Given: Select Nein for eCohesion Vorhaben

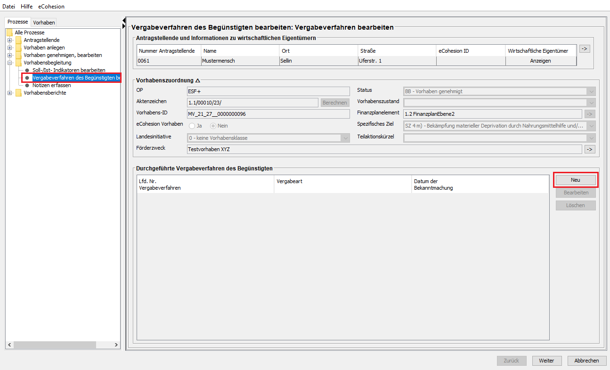Looking at the screenshot, I should point(213,126).
